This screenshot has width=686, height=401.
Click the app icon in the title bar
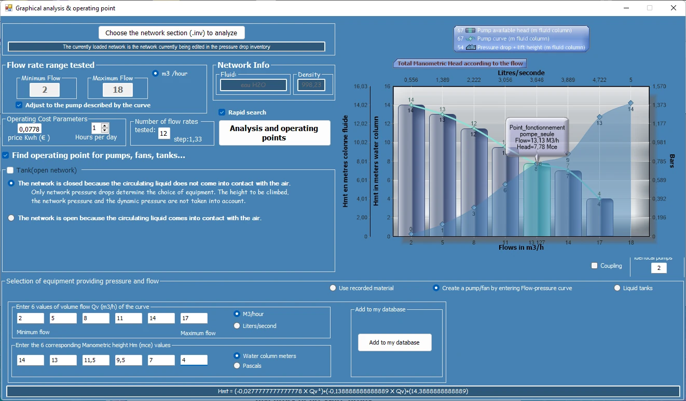[x=8, y=8]
